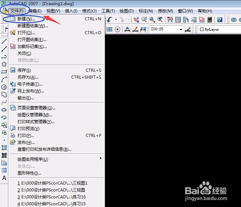Open the 绘图(D) menu
Image resolution: width=241 pixels, height=207 pixels.
click(x=127, y=11)
